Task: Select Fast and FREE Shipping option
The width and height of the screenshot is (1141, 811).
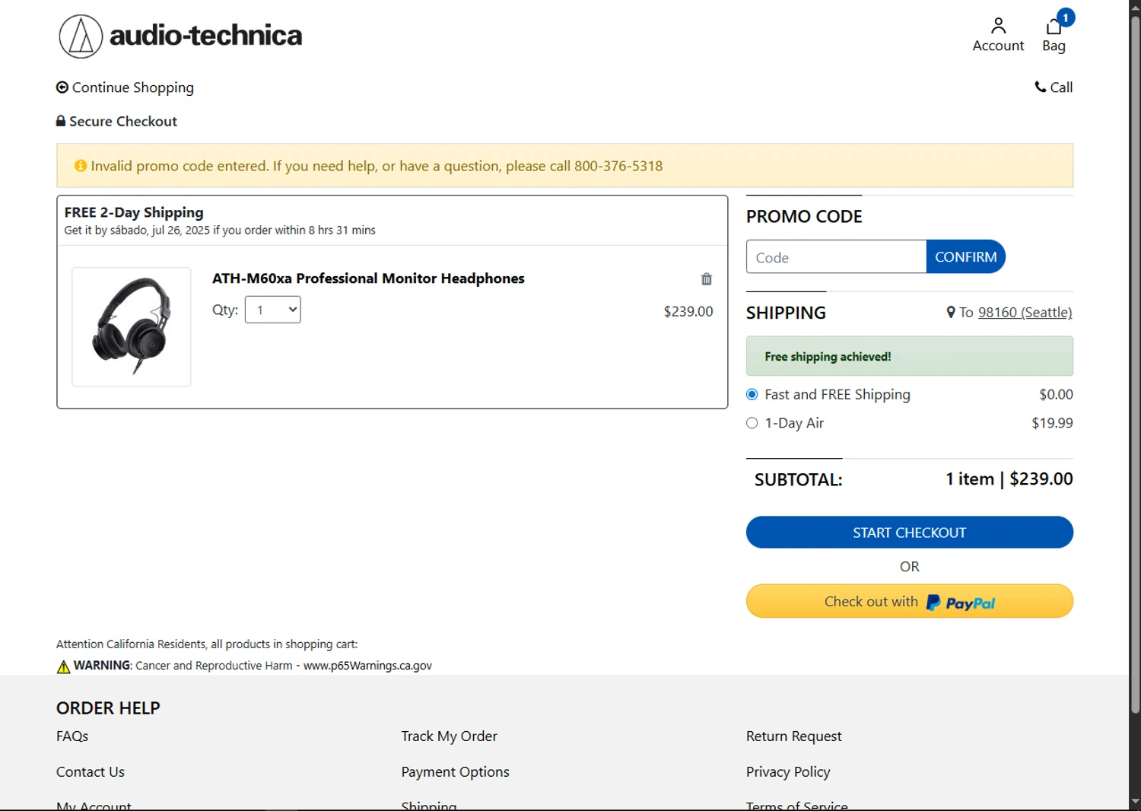Action: (x=752, y=394)
